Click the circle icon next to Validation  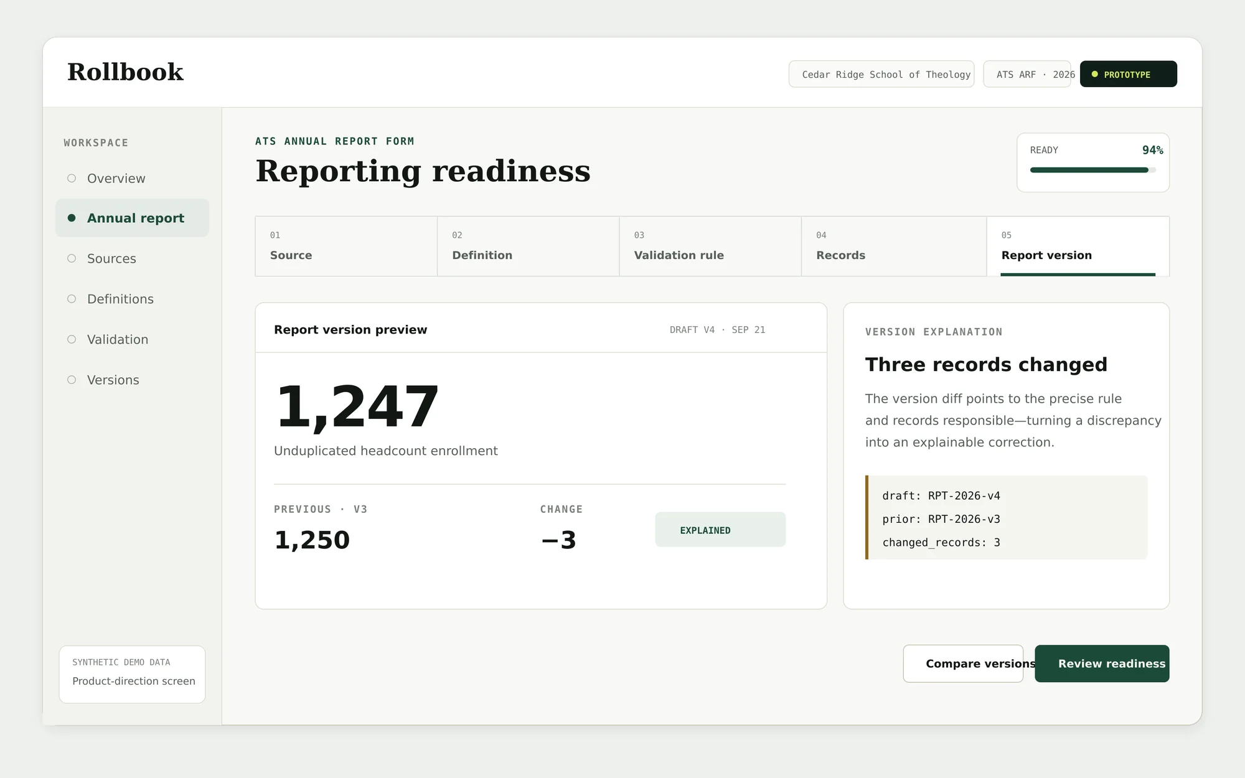[72, 339]
